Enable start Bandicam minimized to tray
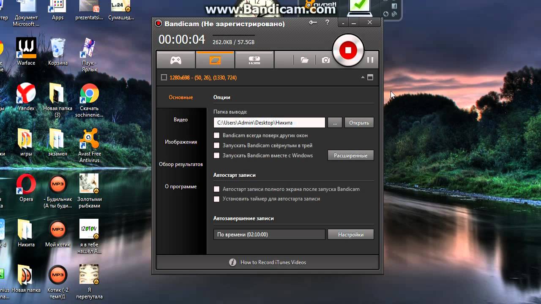The height and width of the screenshot is (304, 541). click(x=217, y=145)
